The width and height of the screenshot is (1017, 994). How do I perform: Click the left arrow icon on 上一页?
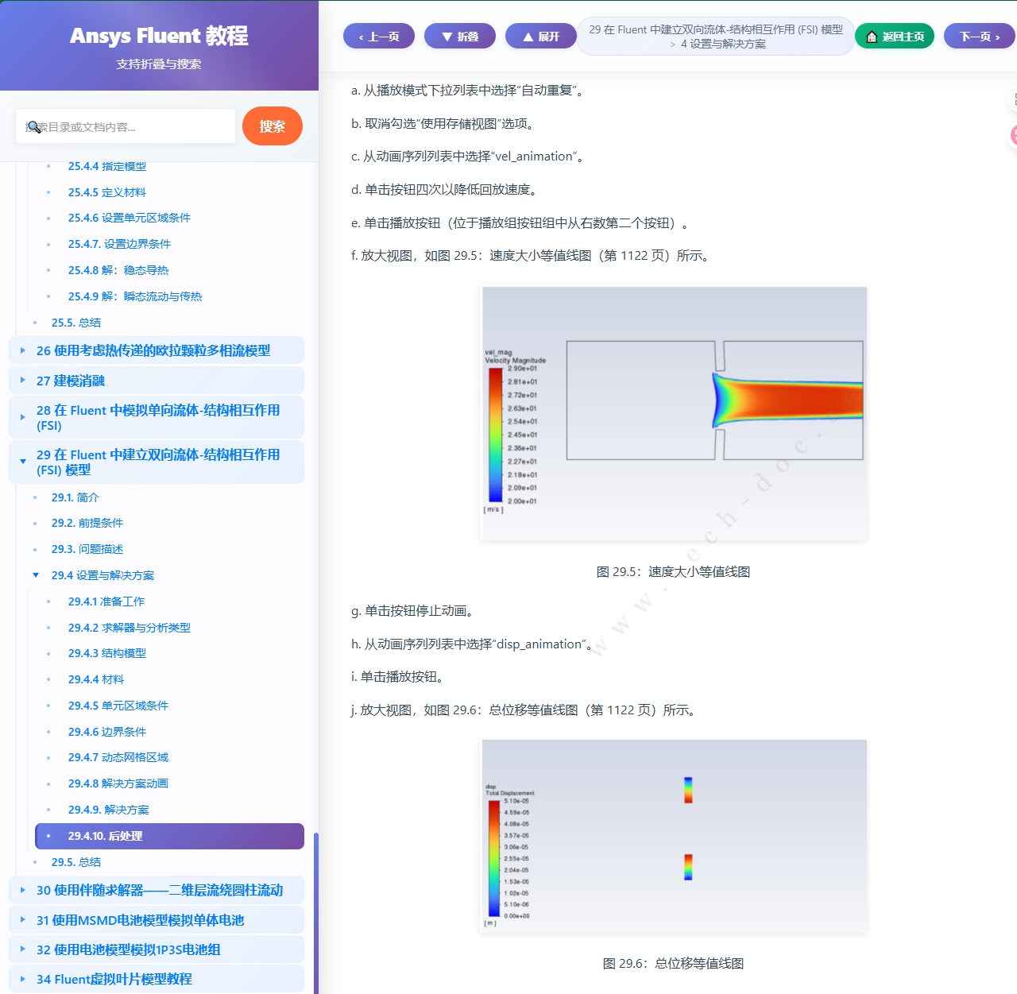(360, 37)
